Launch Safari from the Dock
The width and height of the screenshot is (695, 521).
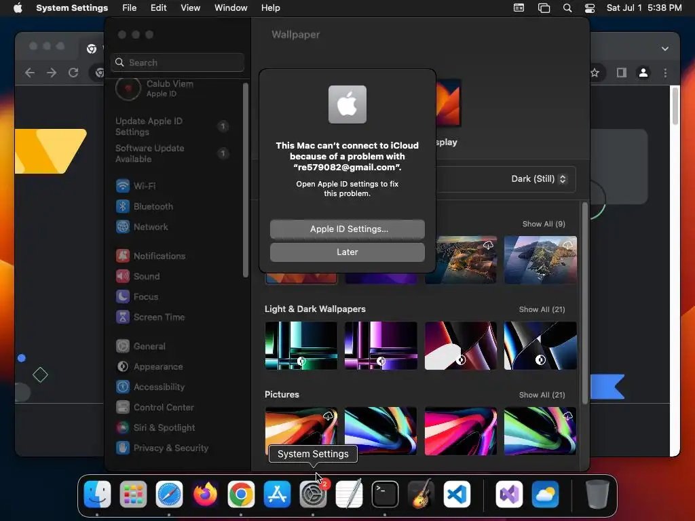(x=169, y=494)
